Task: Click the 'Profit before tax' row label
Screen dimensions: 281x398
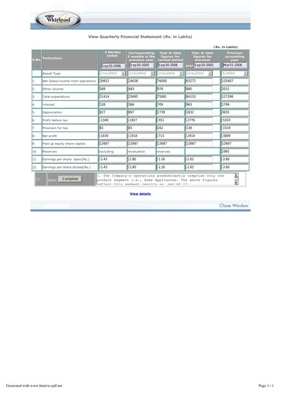Action: 55,120
